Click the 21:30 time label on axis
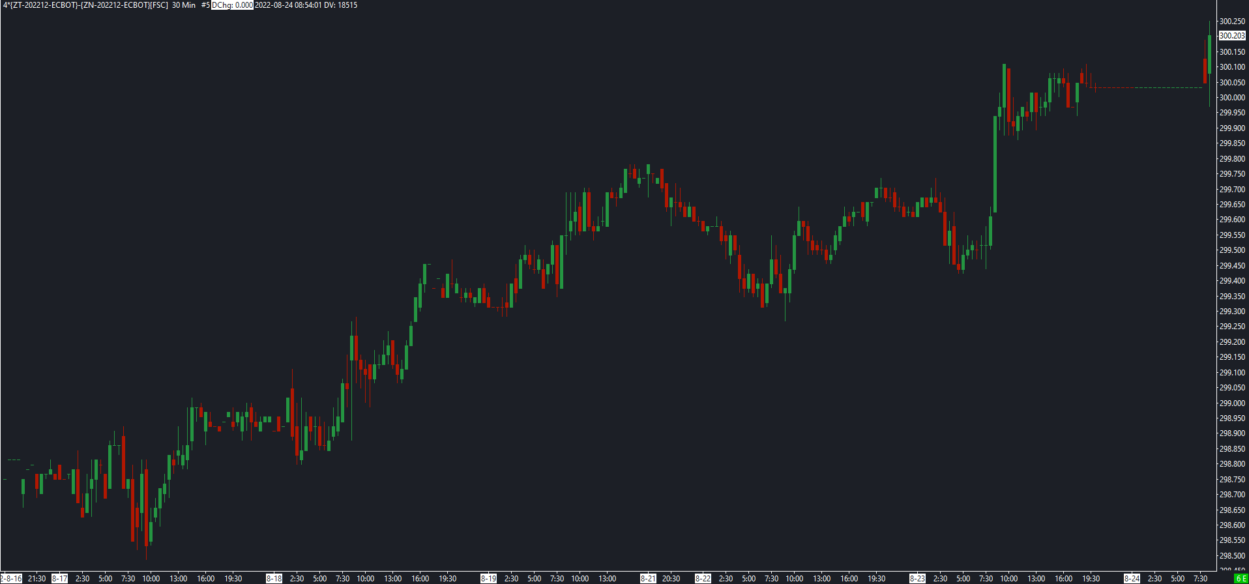The height and width of the screenshot is (584, 1249). click(x=37, y=579)
